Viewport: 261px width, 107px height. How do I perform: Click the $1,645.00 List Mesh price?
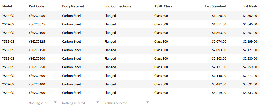tap(250, 24)
